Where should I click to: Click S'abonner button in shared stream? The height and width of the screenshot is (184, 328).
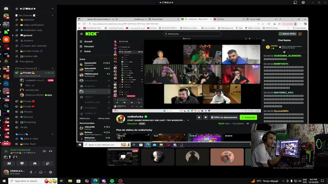248,117
